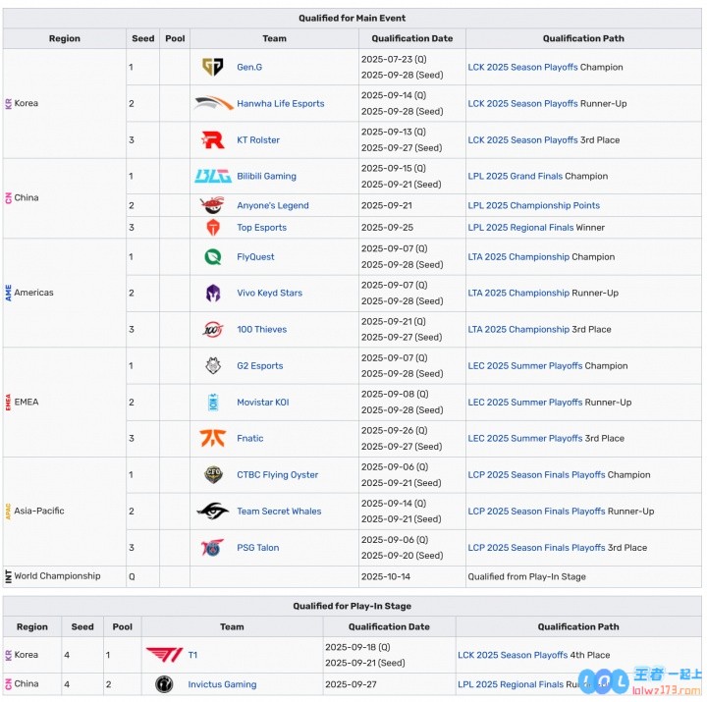Click the T1 team logo
The height and width of the screenshot is (702, 707).
click(x=164, y=655)
